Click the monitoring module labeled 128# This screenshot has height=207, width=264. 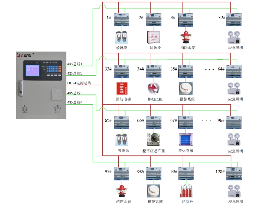[234, 174]
